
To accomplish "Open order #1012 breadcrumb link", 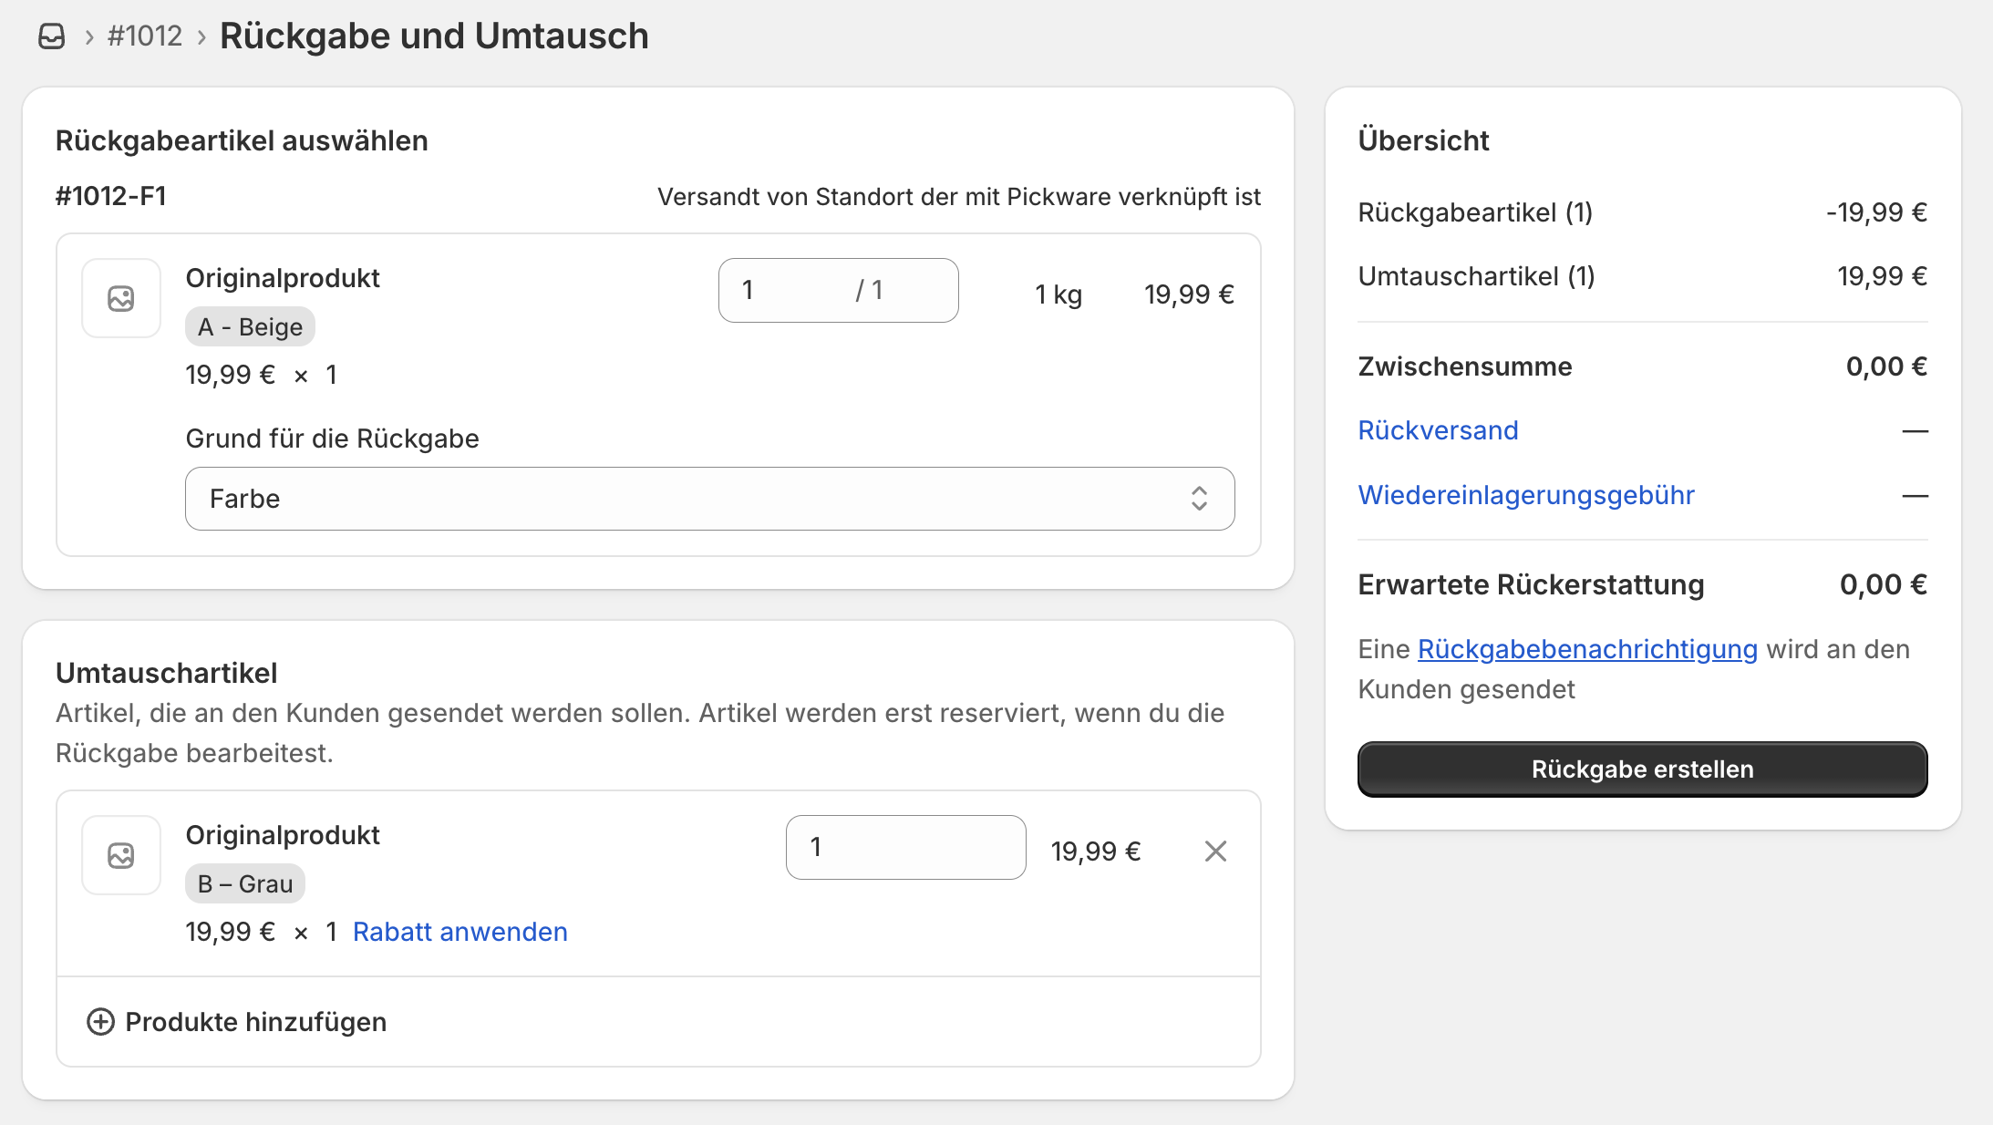I will pos(145,36).
